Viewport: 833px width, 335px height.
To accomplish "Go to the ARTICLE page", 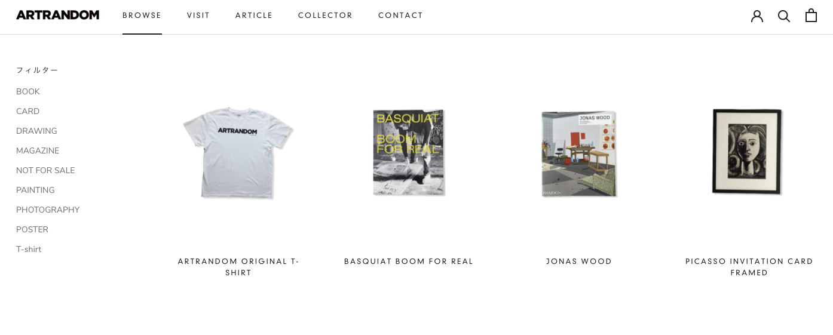I will tap(254, 16).
